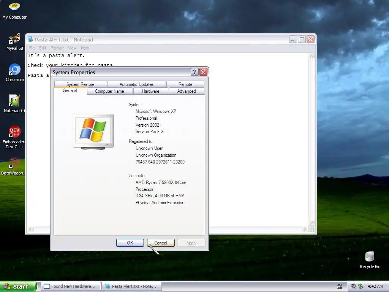The image size is (389, 292).
Task: Click the Windows XP logo monitor image
Action: click(93, 132)
